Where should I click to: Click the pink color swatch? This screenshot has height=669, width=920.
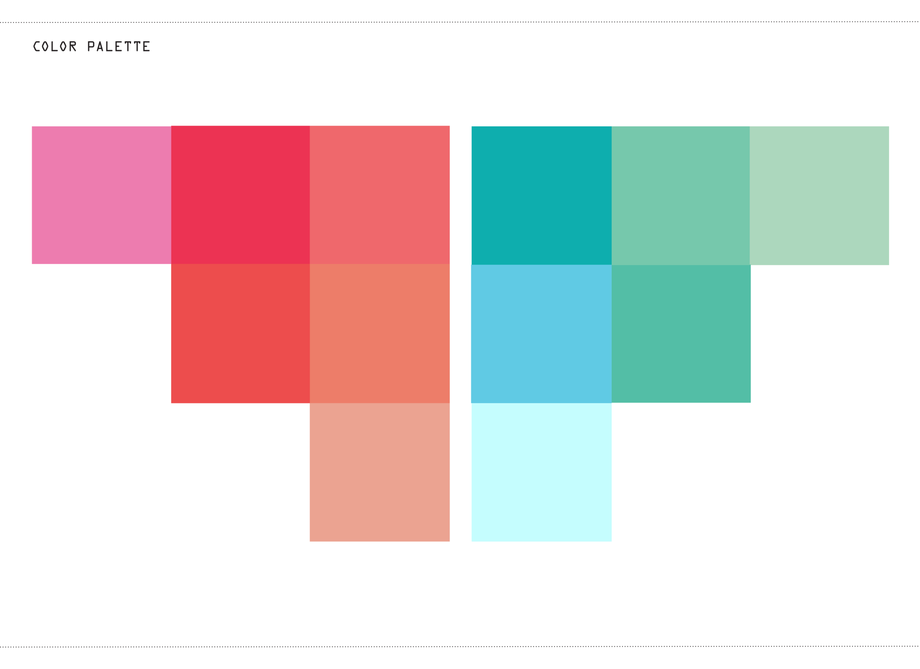coord(102,195)
